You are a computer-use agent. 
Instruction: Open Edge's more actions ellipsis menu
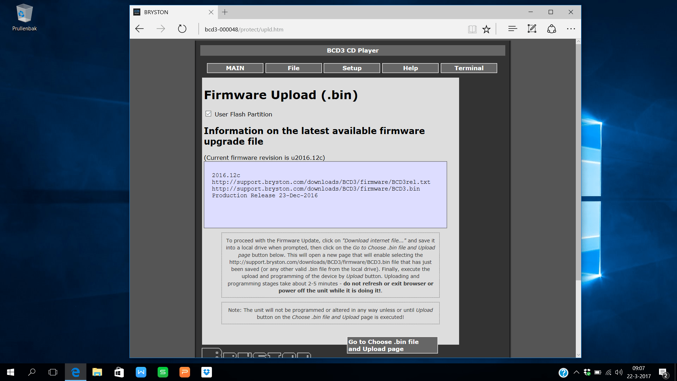pos(571,29)
